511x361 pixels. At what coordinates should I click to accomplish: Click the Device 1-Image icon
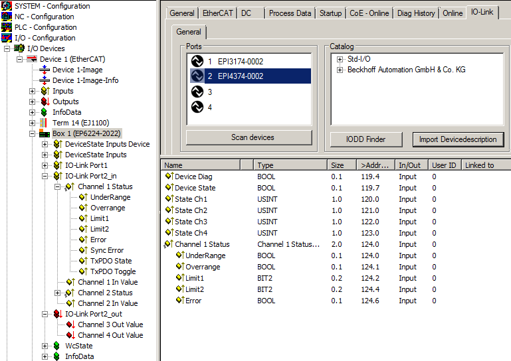(45, 70)
